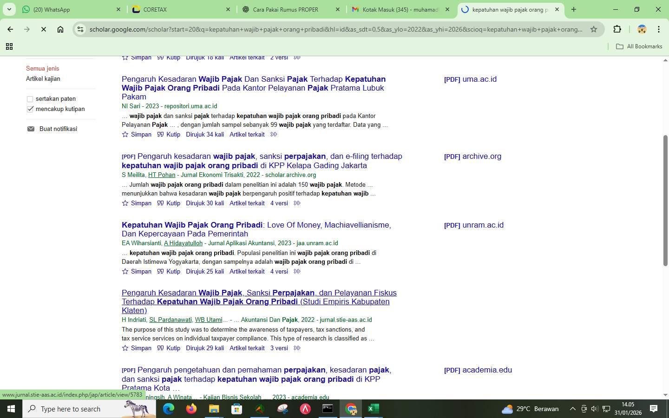The image size is (669, 418).
Task: Click the envelope icon next to Buat notifikasi
Action: coord(31,129)
